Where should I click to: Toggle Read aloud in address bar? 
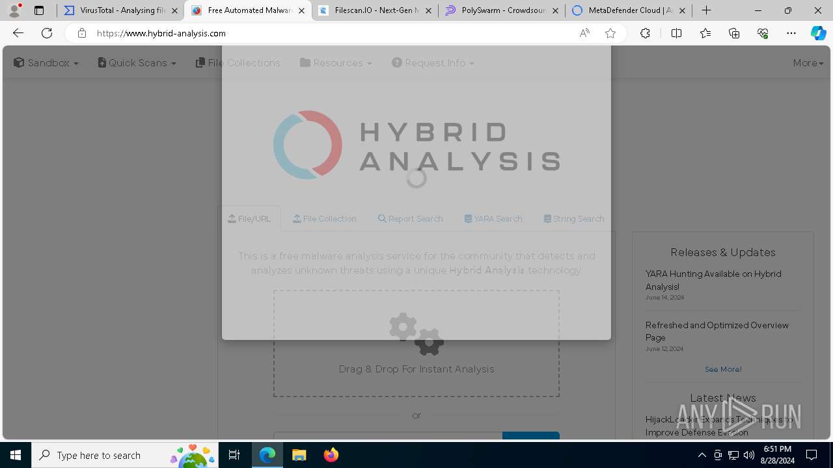(x=584, y=33)
